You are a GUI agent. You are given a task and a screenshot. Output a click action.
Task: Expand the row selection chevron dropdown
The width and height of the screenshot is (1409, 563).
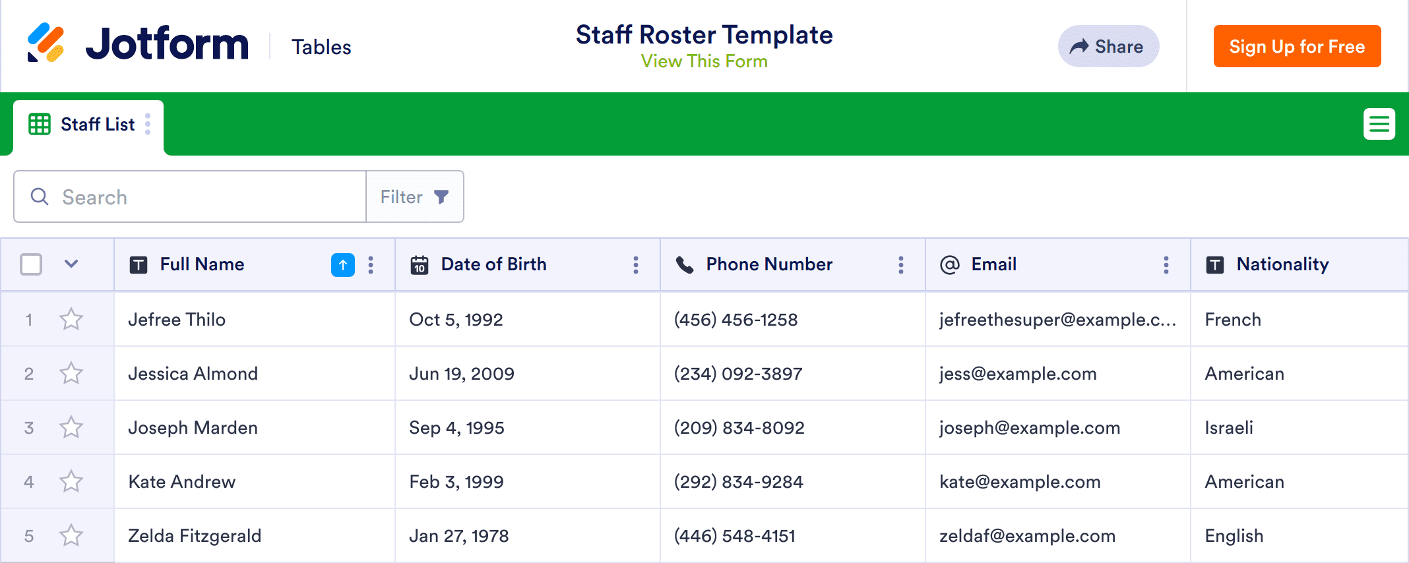tap(71, 264)
